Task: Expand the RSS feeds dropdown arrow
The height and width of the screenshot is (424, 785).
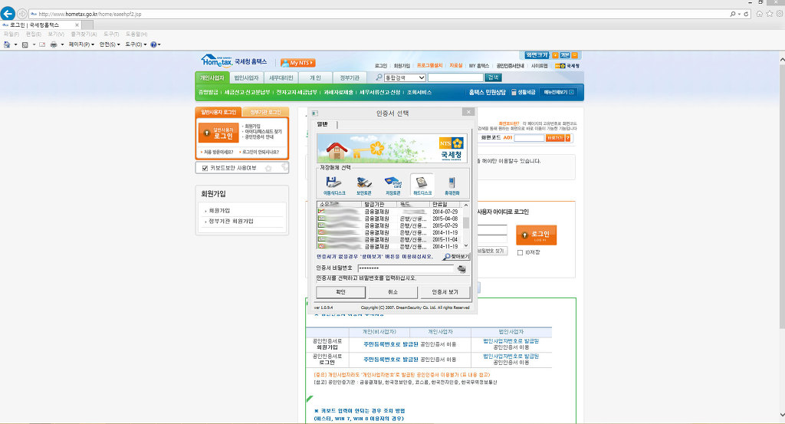Action: point(34,44)
